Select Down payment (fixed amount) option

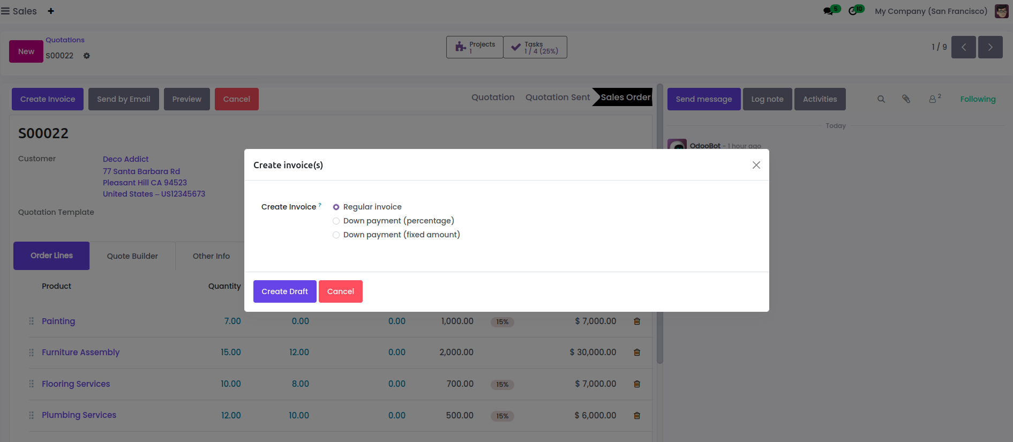tap(336, 235)
